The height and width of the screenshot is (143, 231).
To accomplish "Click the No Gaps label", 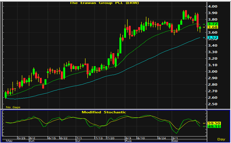I will click(x=13, y=107).
